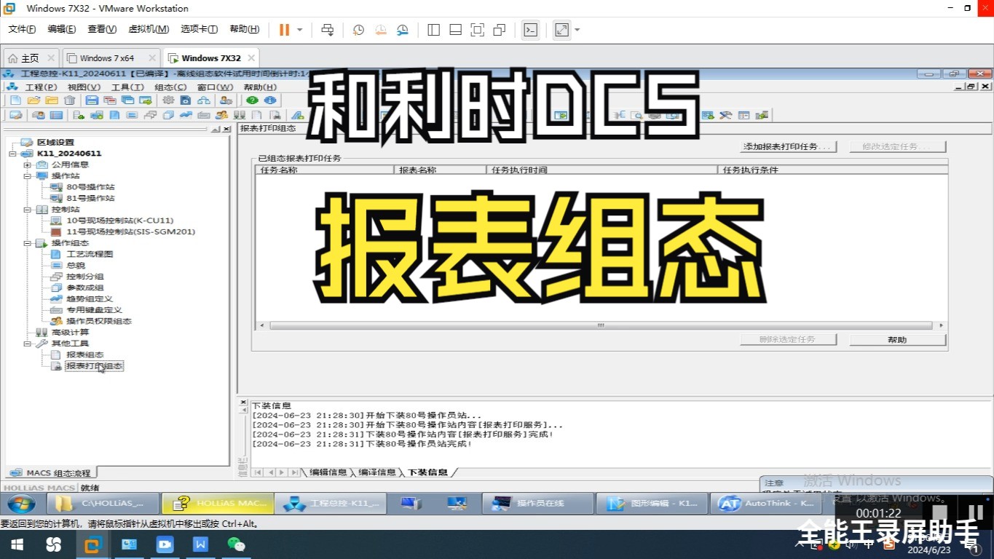The width and height of the screenshot is (994, 559).
Task: Click the user management toolbar icon
Action: [226, 100]
